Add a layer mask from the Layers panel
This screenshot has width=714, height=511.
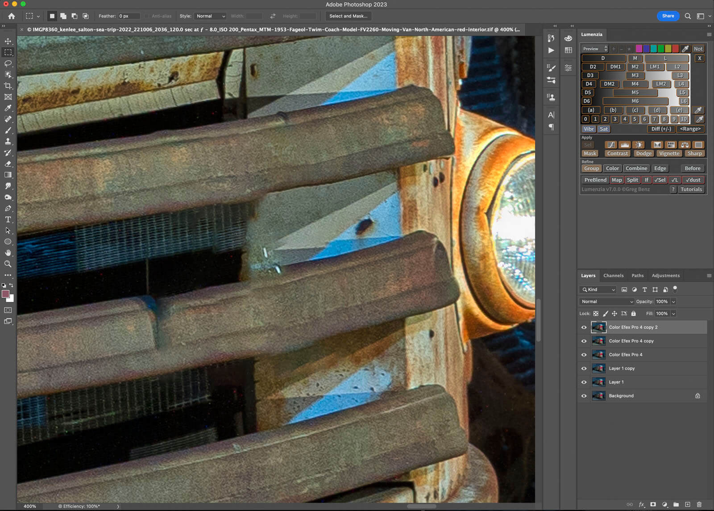click(x=653, y=504)
